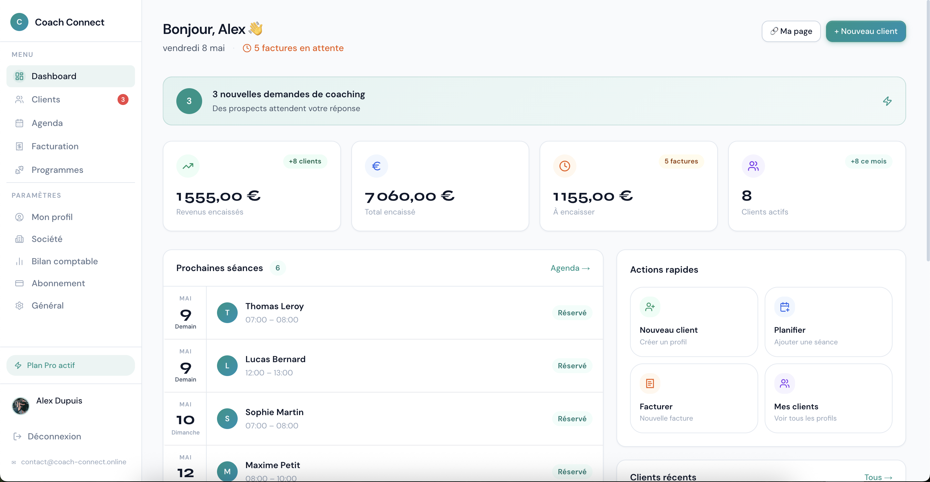
Task: Select Programmes in the sidebar
Action: click(71, 170)
